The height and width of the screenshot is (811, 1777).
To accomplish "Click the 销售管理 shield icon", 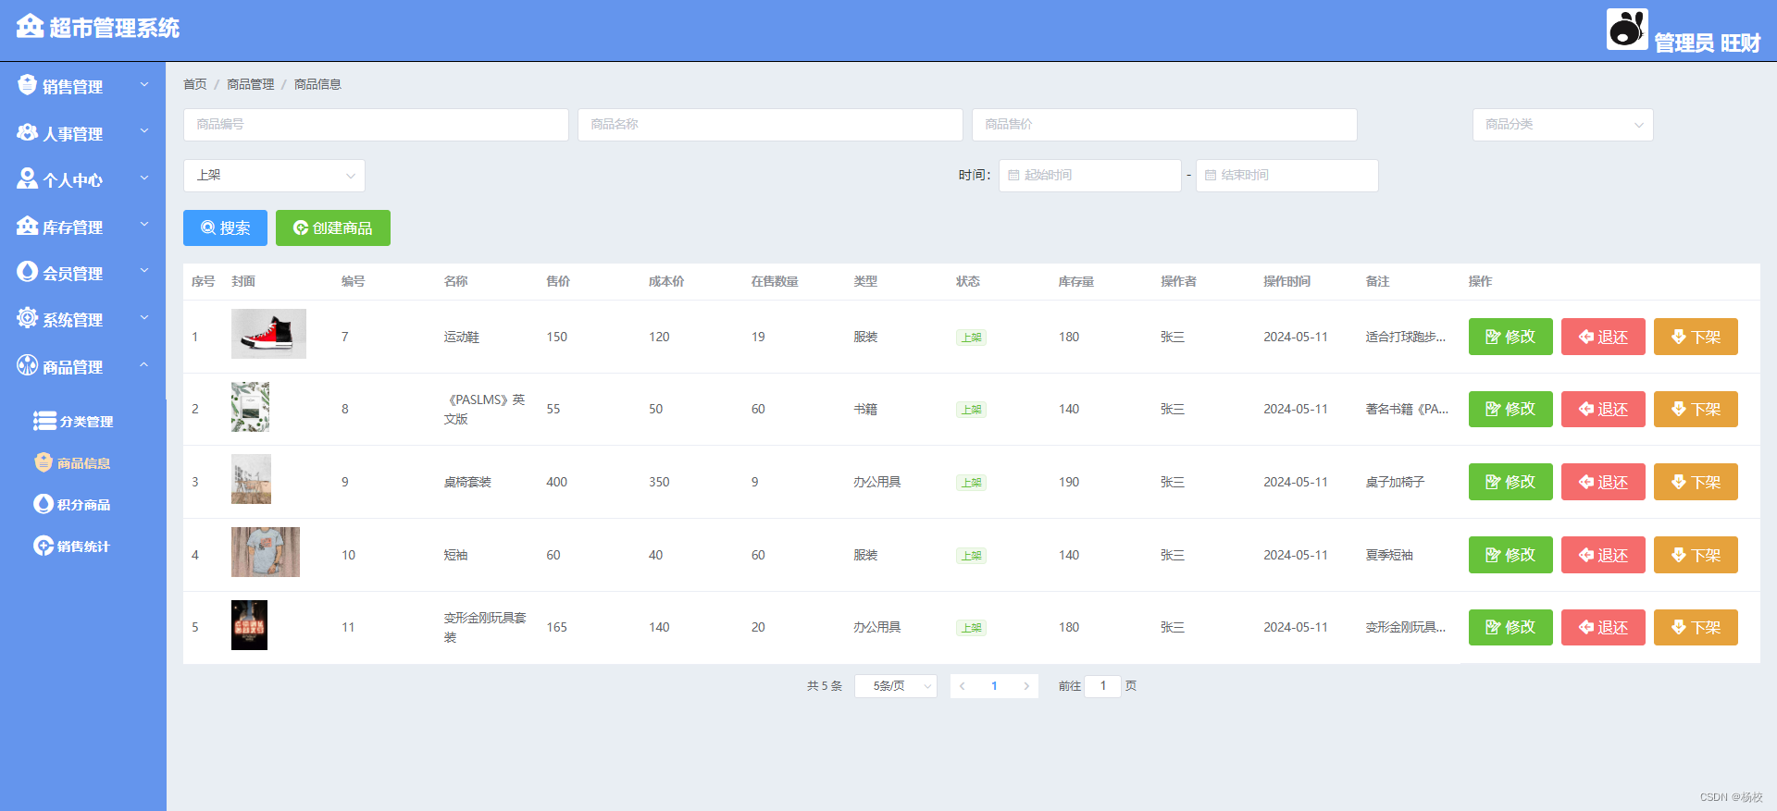I will pos(27,85).
